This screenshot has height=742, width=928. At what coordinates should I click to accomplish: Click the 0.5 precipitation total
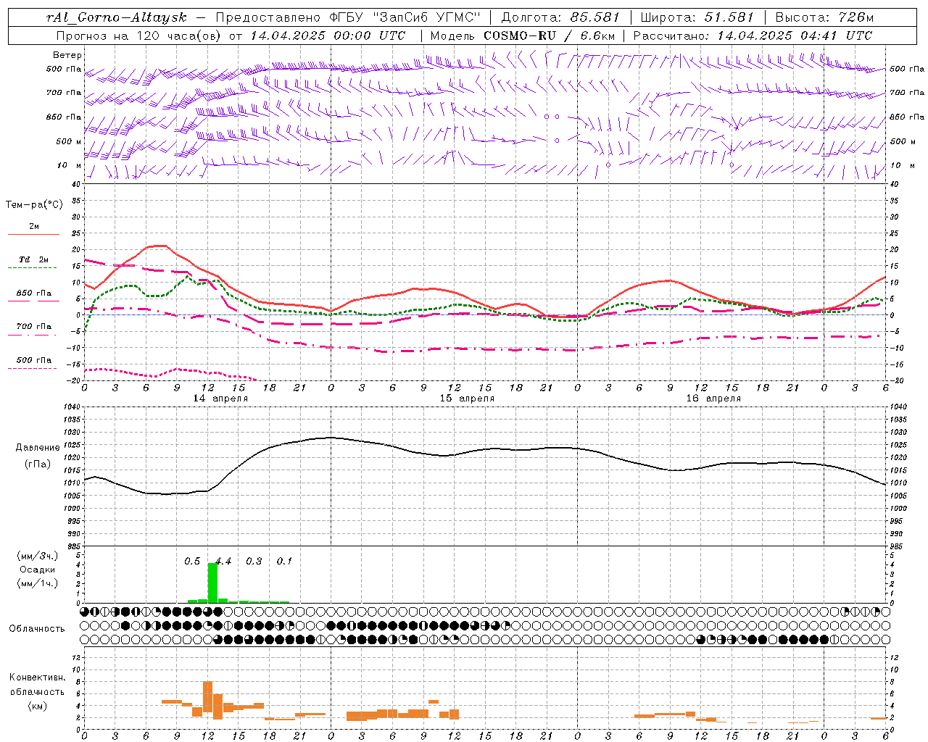pyautogui.click(x=192, y=562)
